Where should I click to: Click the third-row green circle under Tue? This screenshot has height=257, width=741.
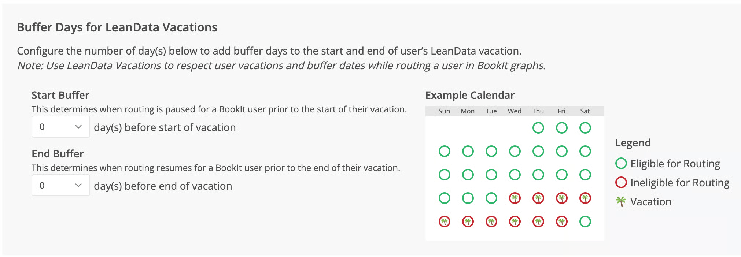491,175
